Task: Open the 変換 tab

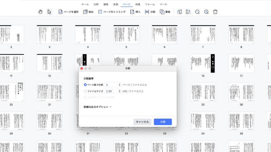Action: [x=116, y=4]
